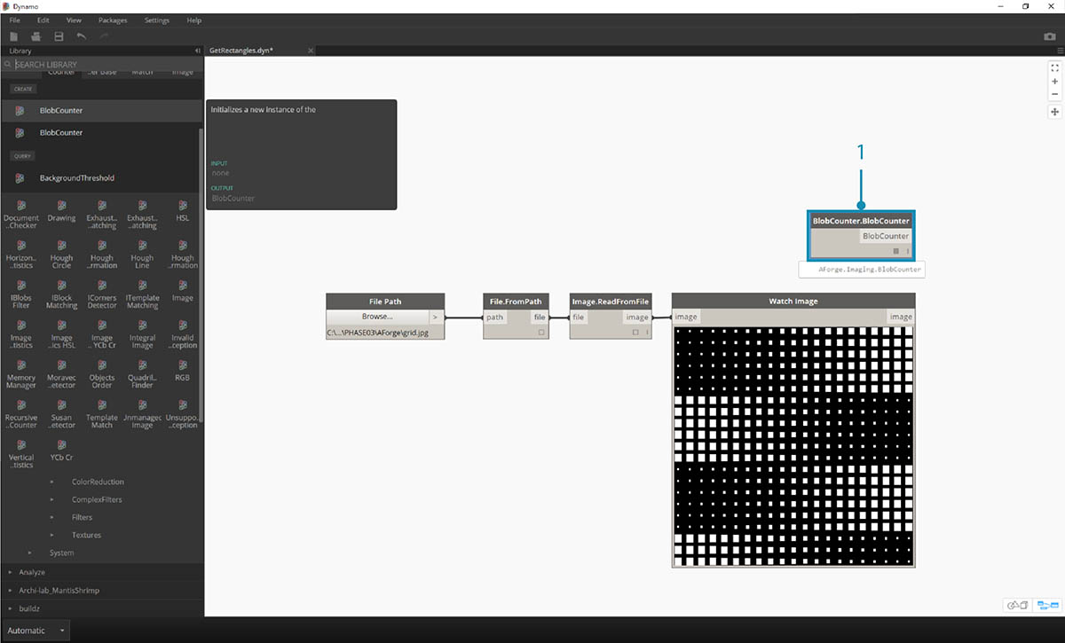This screenshot has height=643, width=1065.
Task: Select the first BlobCounter create entry
Action: click(x=61, y=111)
